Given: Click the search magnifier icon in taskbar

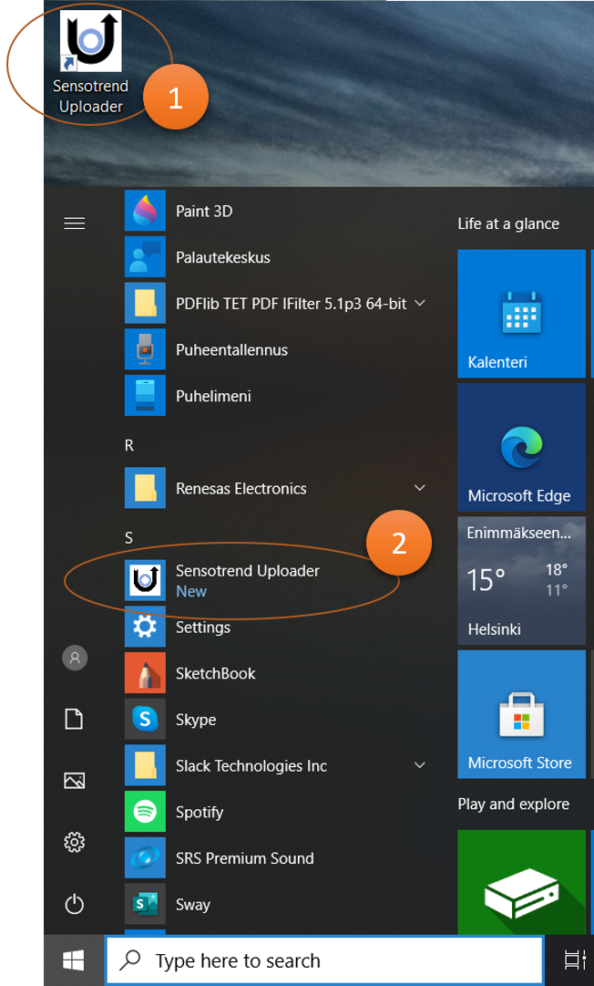Looking at the screenshot, I should tap(130, 960).
